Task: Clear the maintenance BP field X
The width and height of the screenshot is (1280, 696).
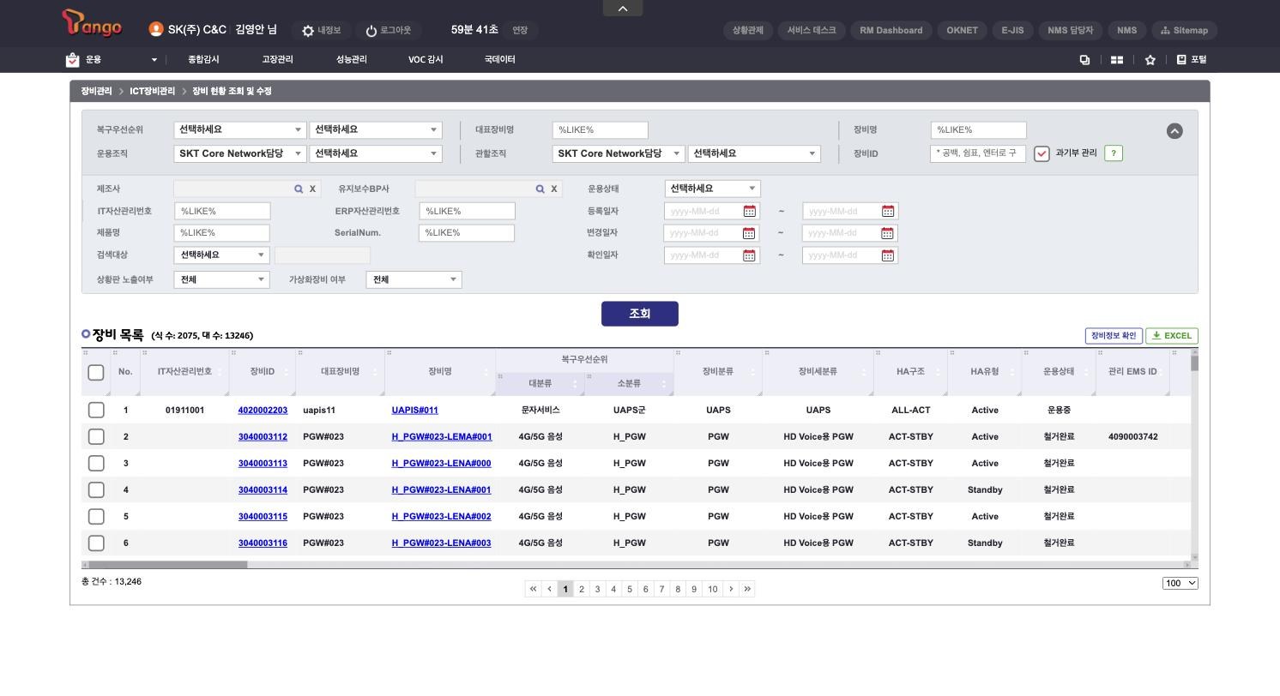Action: (554, 189)
